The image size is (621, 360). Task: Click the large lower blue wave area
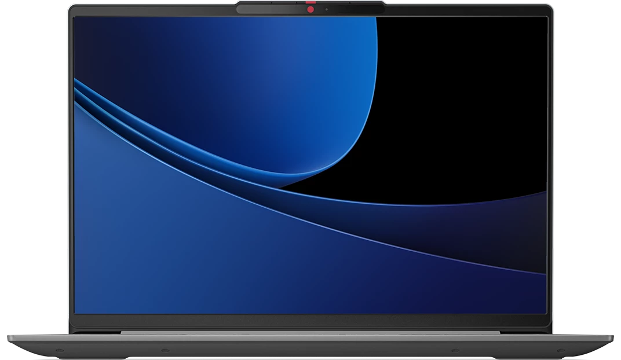[x=198, y=245]
